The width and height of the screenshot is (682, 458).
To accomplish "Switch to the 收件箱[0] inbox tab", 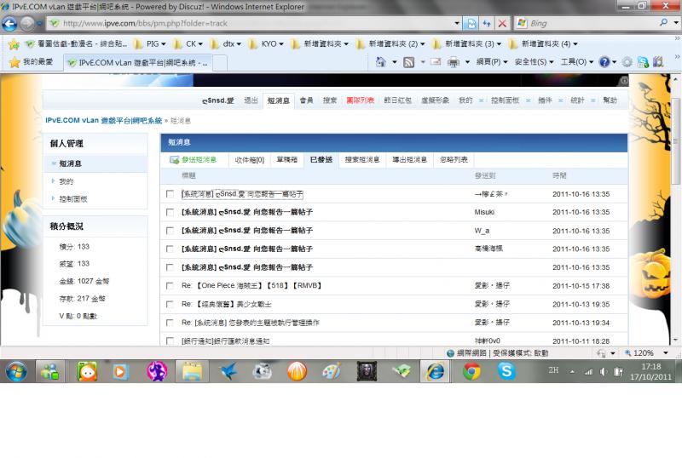I will pos(249,159).
